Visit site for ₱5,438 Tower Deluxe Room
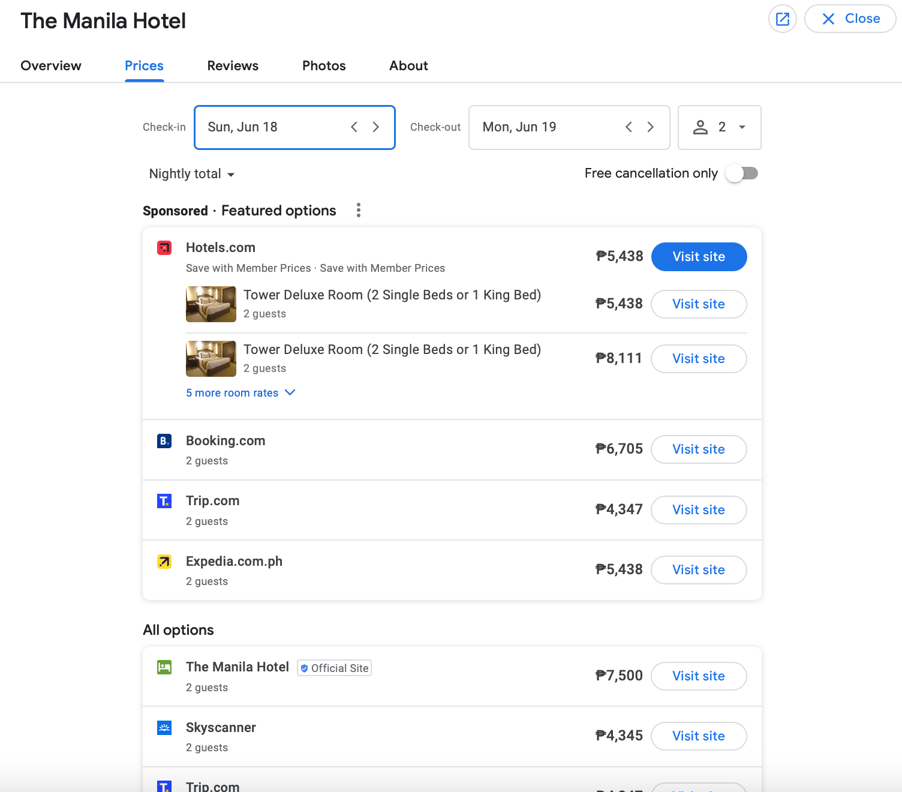 [699, 304]
